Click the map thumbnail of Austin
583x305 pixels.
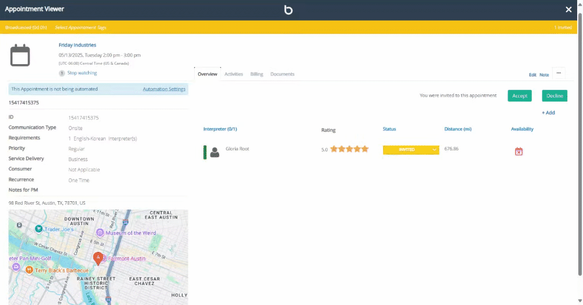(x=98, y=257)
